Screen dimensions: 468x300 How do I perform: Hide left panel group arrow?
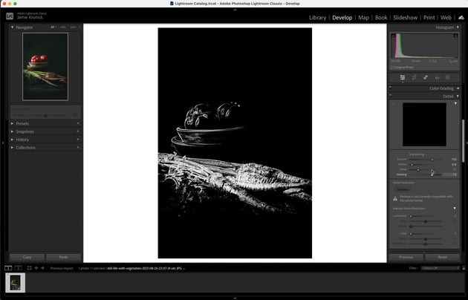[2, 143]
